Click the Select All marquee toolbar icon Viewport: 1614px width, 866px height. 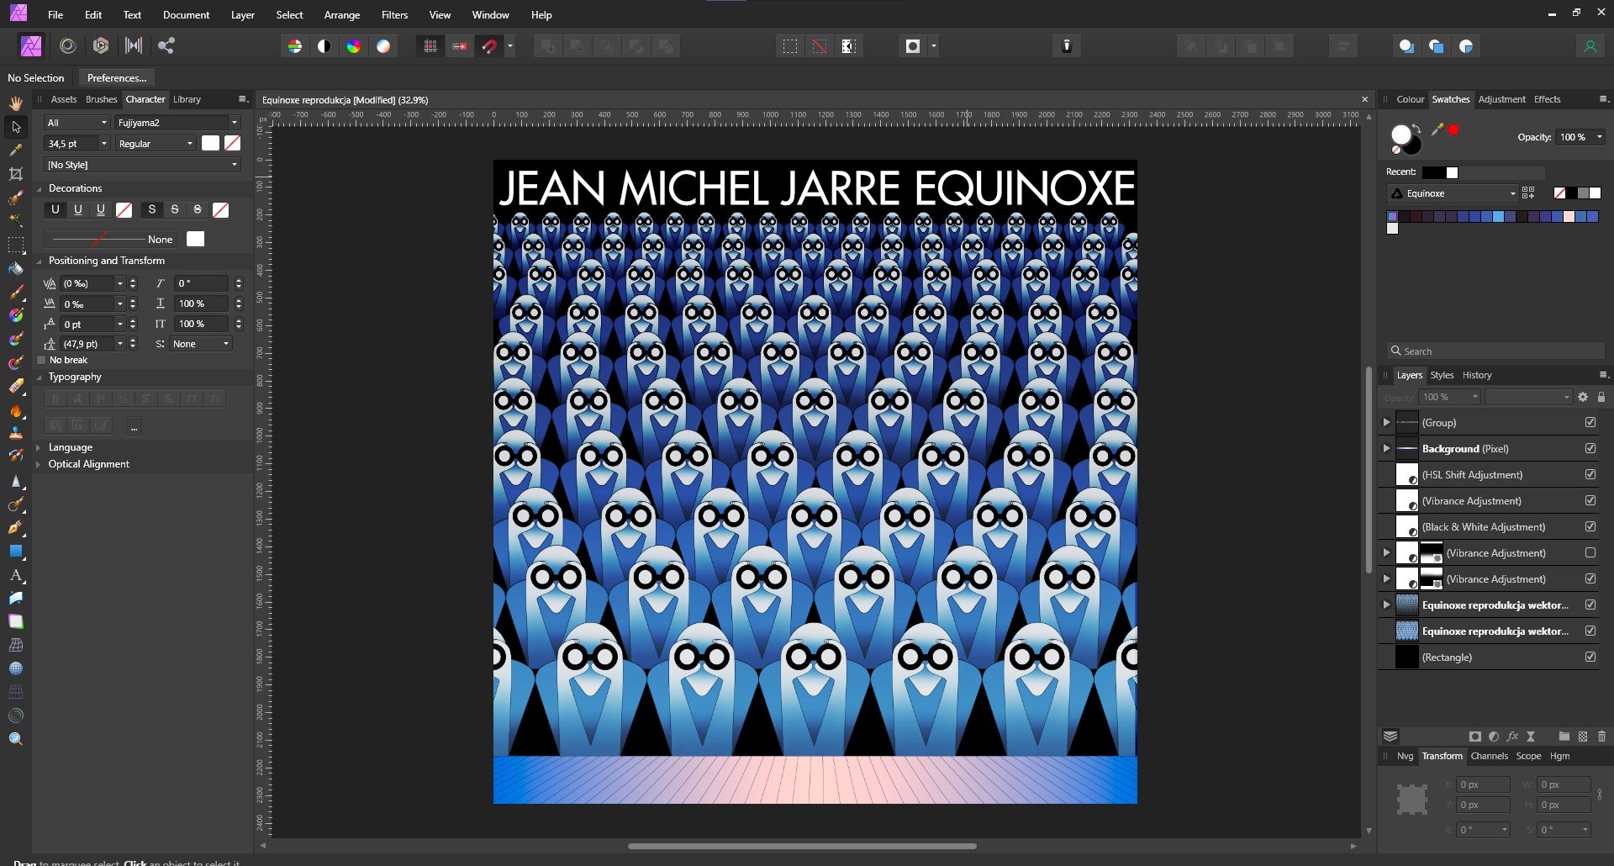790,46
